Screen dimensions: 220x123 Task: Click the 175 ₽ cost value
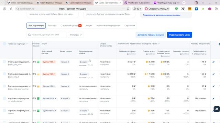coord(203,62)
